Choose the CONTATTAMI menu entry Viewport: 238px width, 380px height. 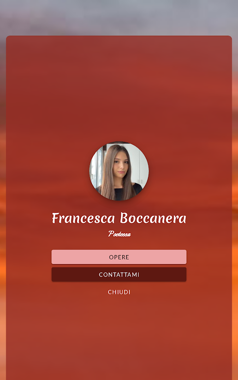tap(119, 275)
